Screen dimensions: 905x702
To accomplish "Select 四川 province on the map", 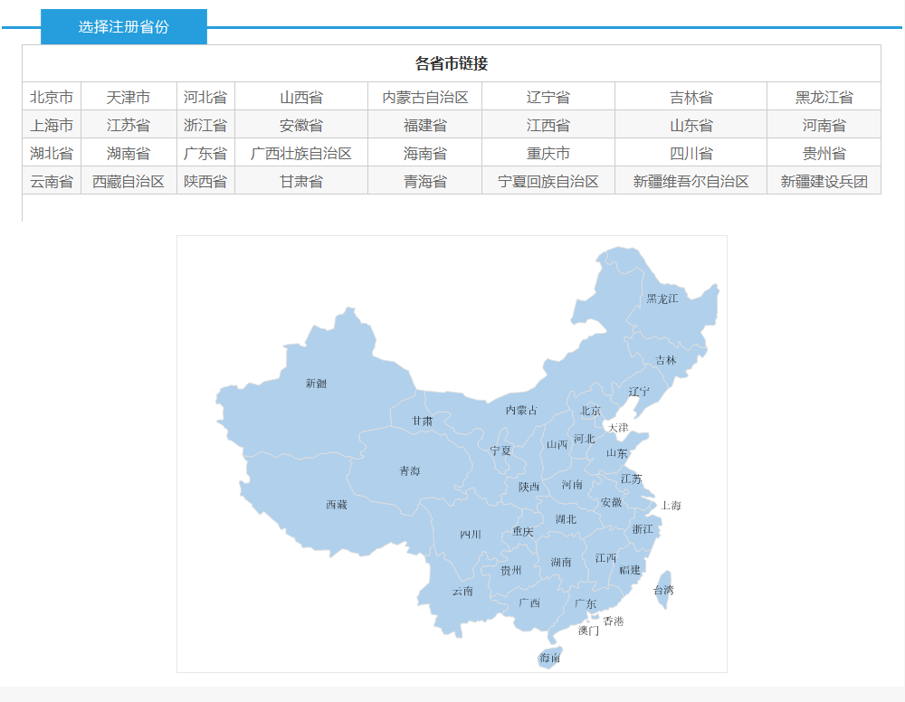I will tap(470, 535).
